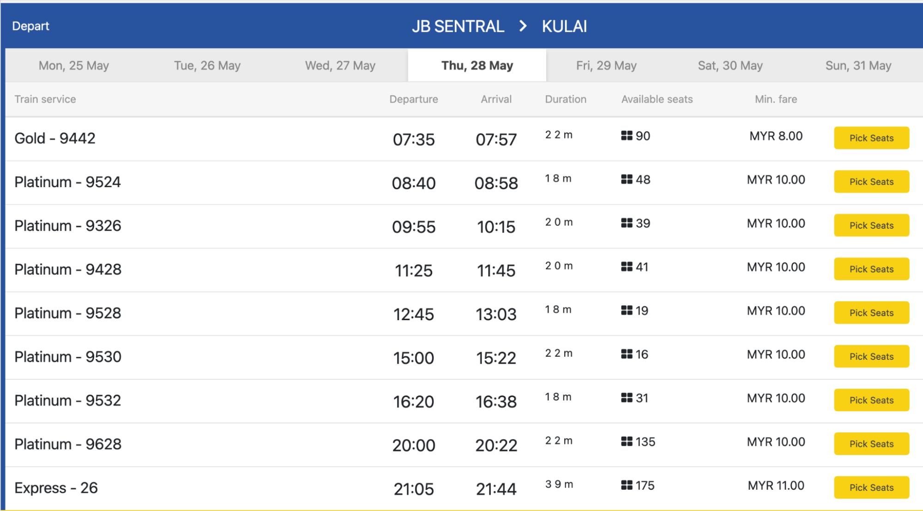Click the Departure column header
The image size is (923, 511).
click(x=414, y=99)
